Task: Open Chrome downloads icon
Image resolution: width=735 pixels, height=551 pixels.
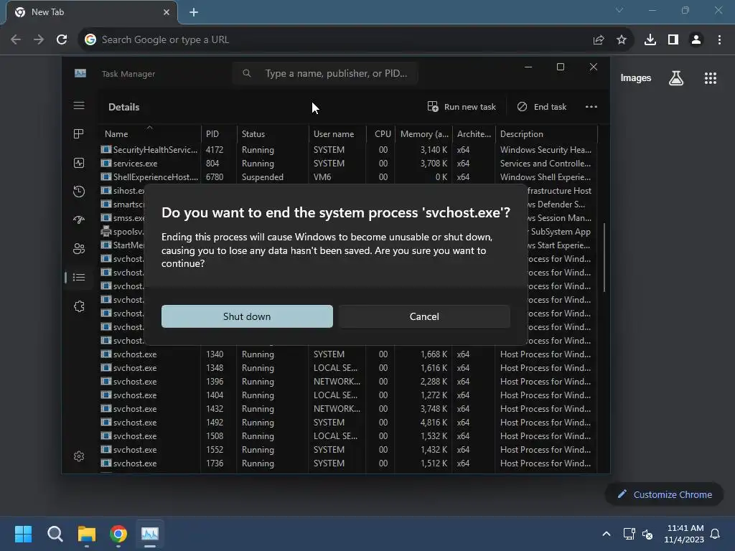Action: tap(650, 40)
